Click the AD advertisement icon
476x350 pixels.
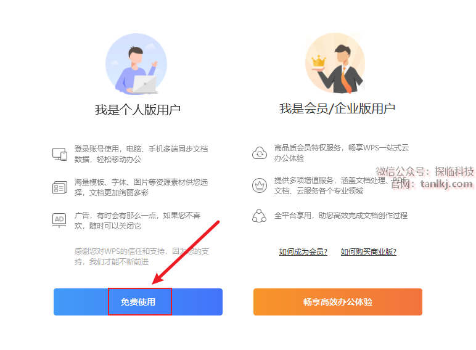[59, 220]
